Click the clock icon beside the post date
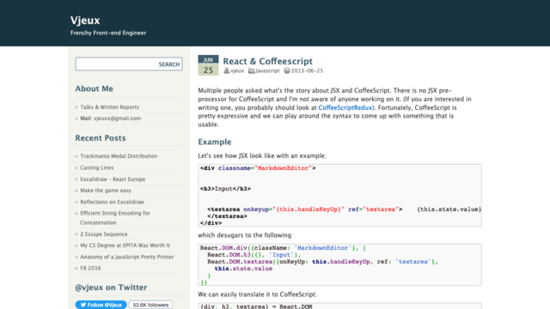The image size is (550, 309). pyautogui.click(x=286, y=70)
